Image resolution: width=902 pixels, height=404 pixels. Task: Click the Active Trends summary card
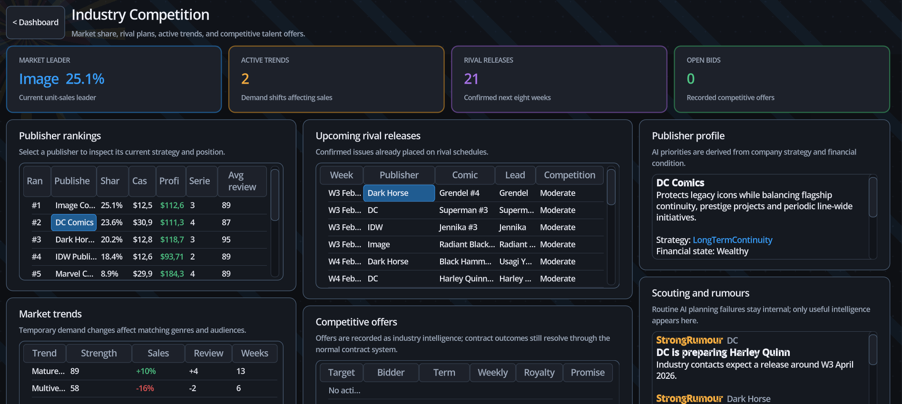(x=336, y=79)
